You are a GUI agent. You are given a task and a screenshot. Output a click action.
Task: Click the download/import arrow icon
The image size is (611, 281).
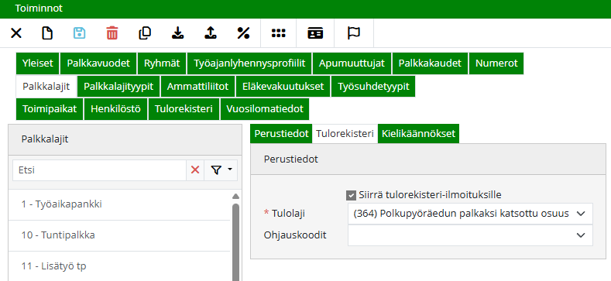177,33
